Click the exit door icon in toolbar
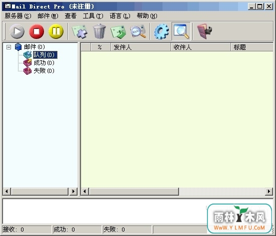The height and width of the screenshot is (236, 276). pos(204,31)
